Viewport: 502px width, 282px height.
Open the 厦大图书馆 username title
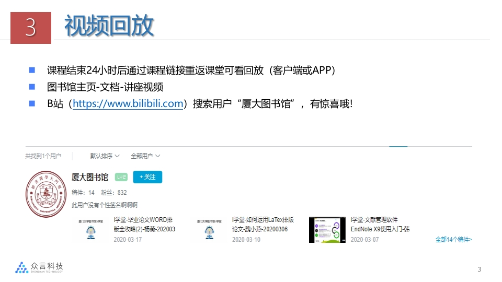[90, 177]
